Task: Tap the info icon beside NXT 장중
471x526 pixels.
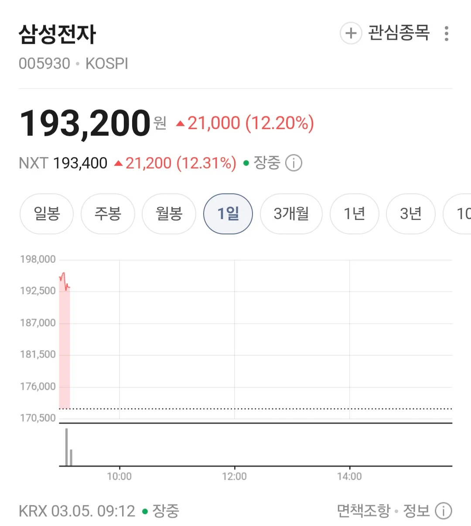Action: pos(294,163)
